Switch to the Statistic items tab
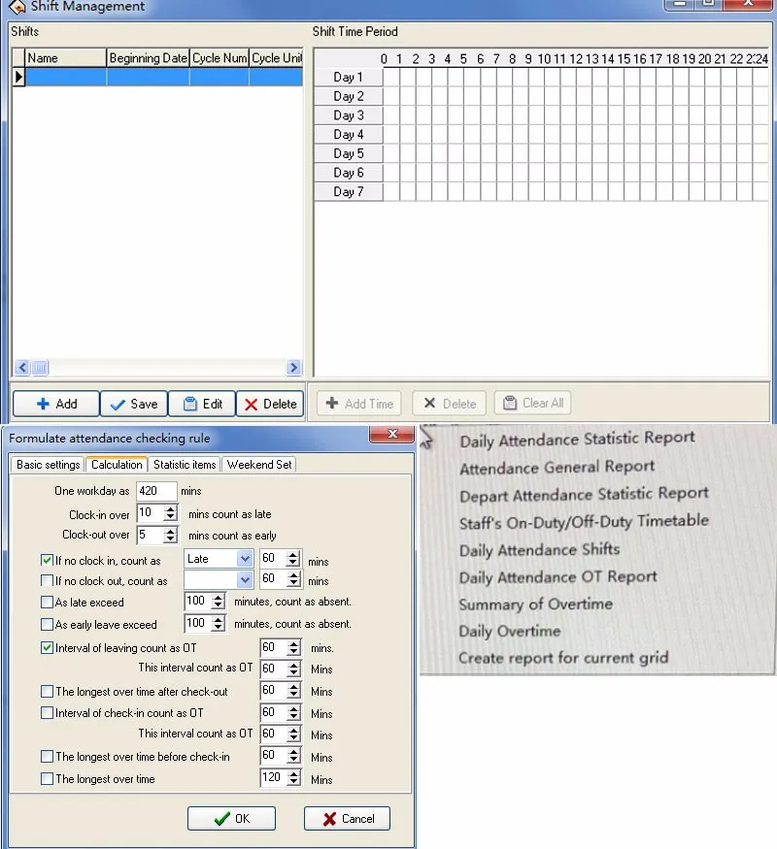The height and width of the screenshot is (849, 777). pos(185,465)
